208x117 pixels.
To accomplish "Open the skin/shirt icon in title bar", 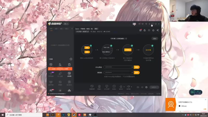I will tap(146, 24).
